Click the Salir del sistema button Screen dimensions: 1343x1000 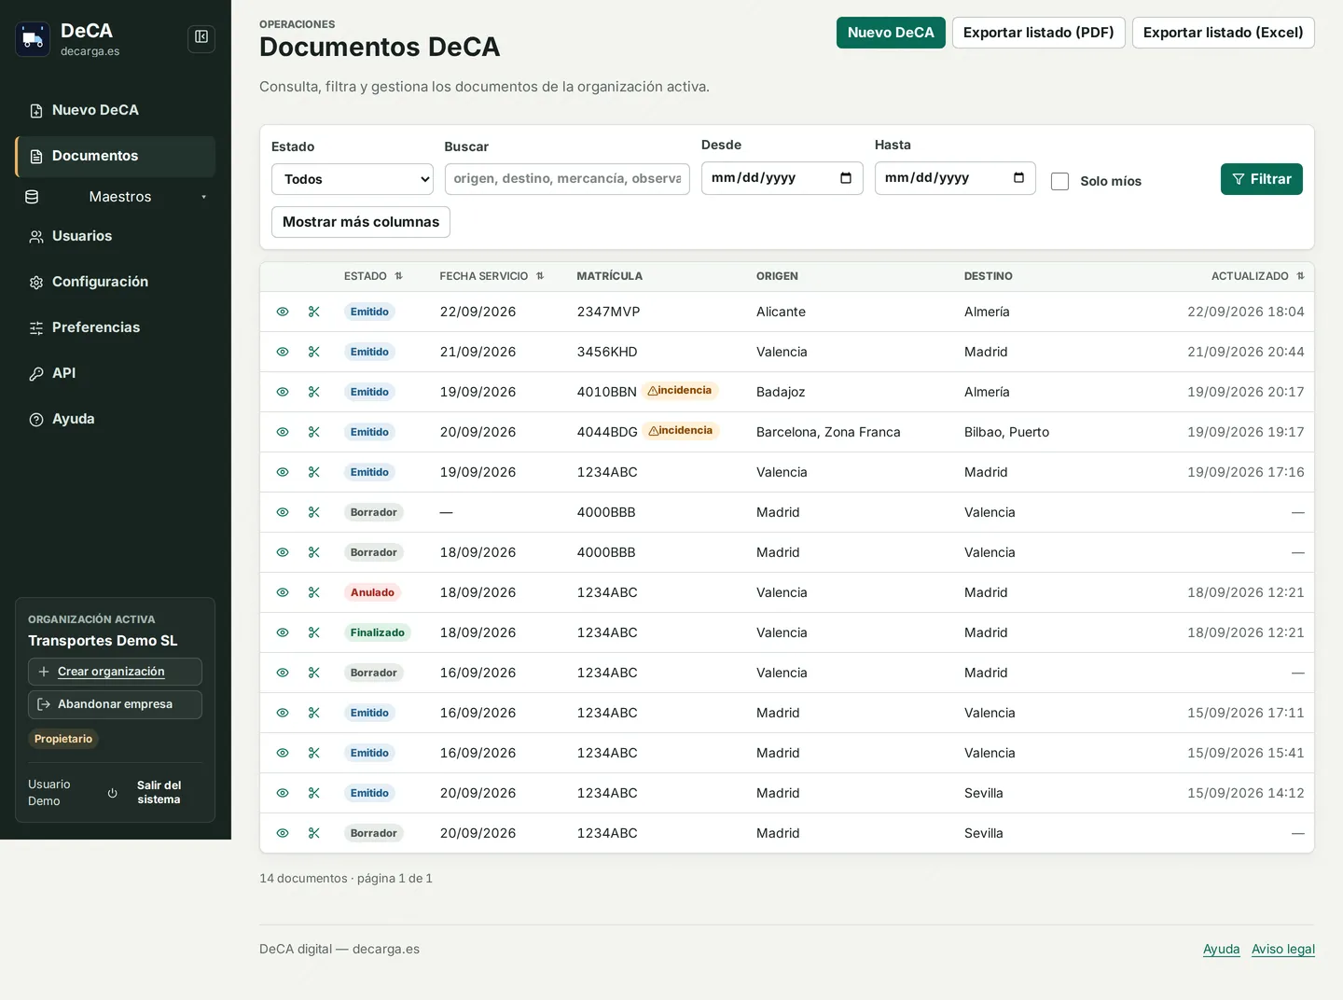[x=159, y=793]
